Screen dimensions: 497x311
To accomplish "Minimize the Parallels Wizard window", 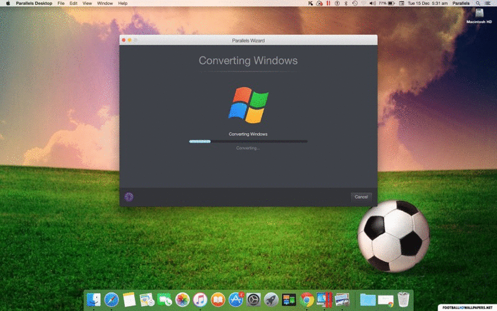I will [x=129, y=40].
